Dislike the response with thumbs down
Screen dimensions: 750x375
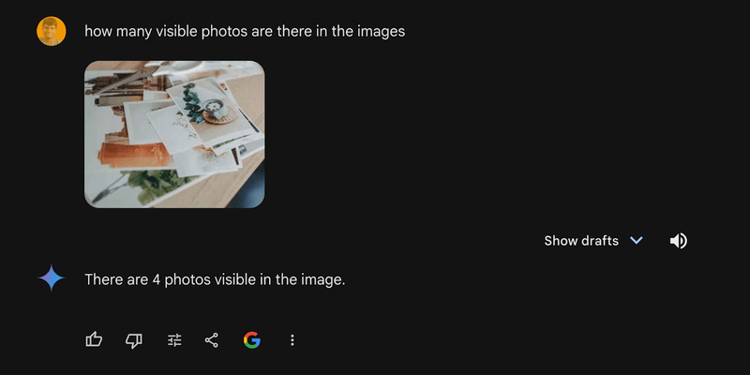tap(134, 340)
